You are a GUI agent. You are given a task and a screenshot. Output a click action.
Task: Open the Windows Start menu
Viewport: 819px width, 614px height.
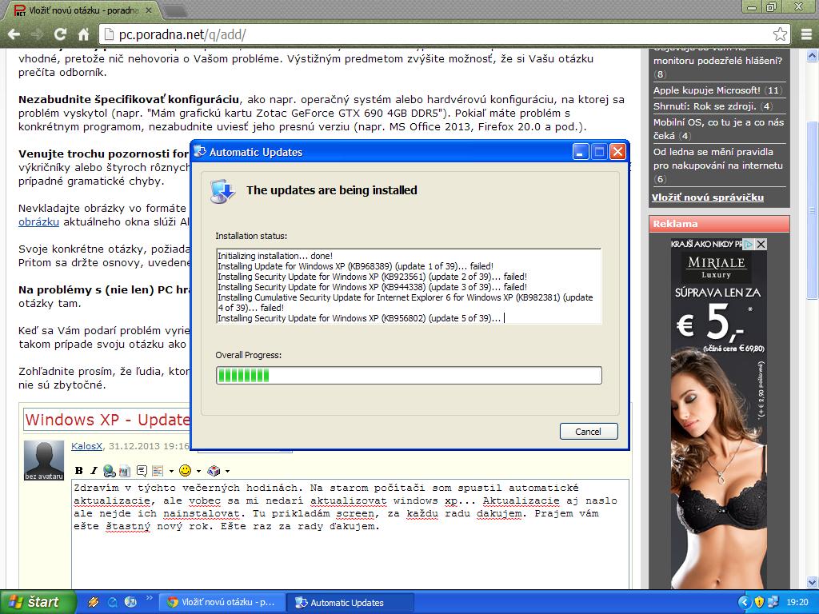38,602
